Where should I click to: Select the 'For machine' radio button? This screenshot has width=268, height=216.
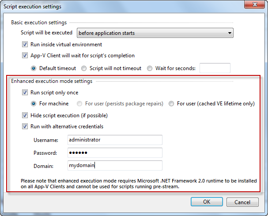34,104
